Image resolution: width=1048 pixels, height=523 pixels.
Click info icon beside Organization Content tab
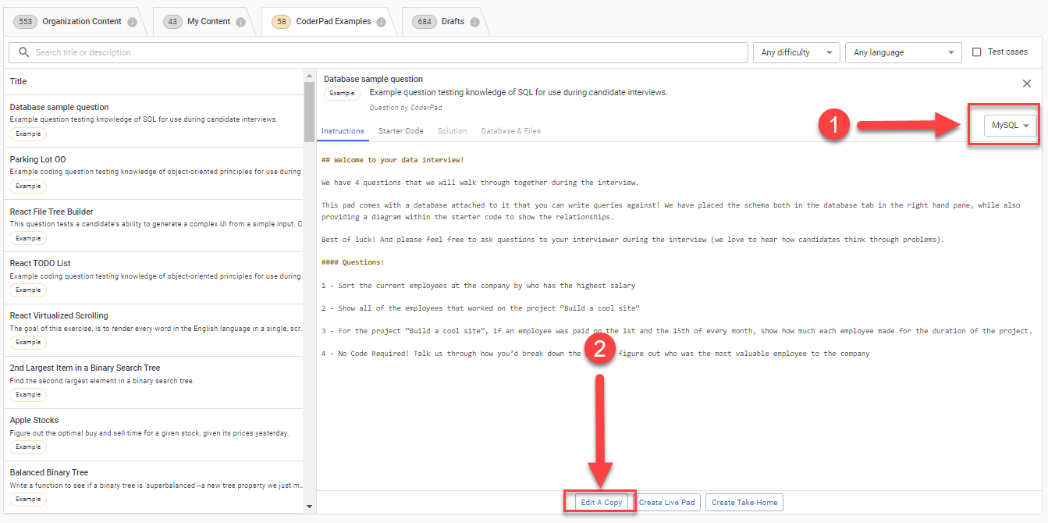[132, 22]
